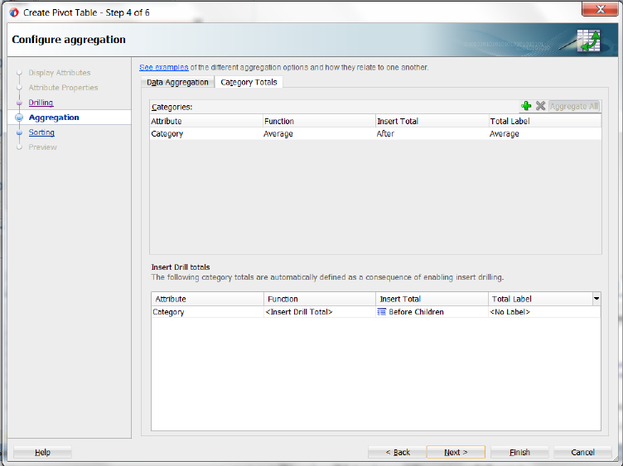
Task: Click Attribute header in drill totals table
Action: pos(207,299)
